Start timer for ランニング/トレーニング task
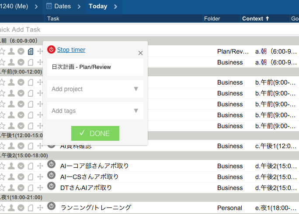 [x=51, y=206]
